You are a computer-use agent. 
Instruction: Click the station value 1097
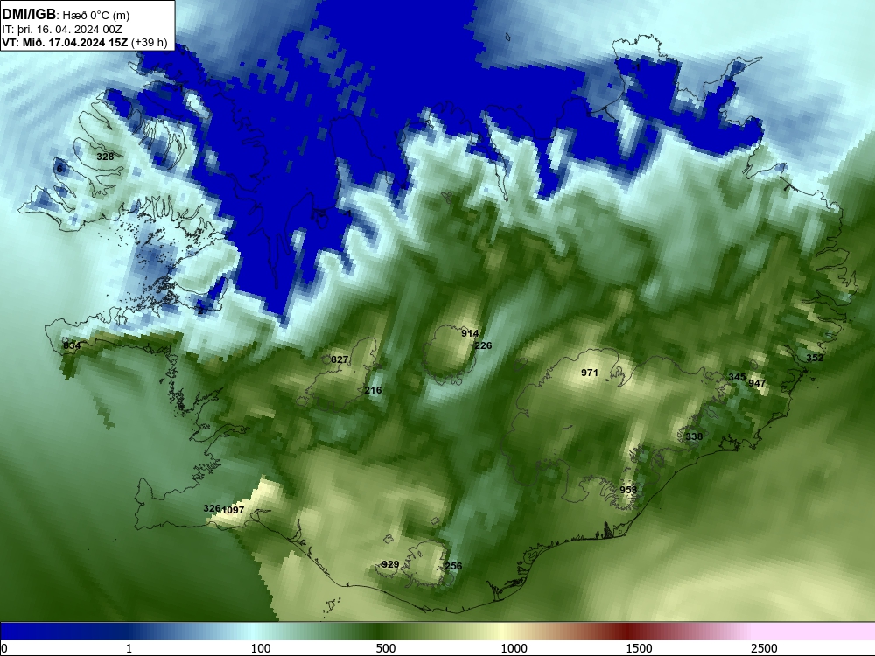234,511
